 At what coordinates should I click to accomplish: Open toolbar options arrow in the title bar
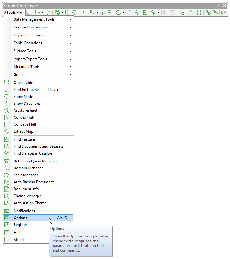218,5
